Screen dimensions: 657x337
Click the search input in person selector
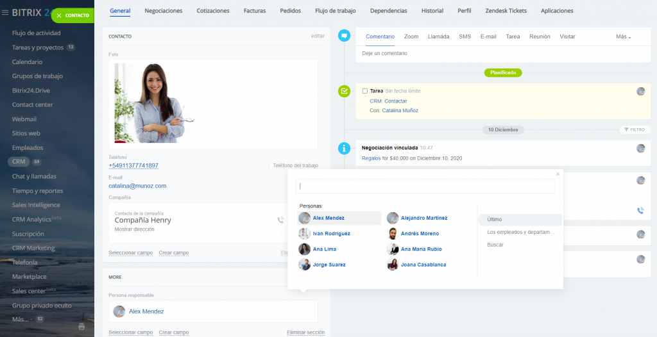425,186
